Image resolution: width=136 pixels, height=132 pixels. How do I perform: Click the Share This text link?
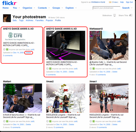123,15
